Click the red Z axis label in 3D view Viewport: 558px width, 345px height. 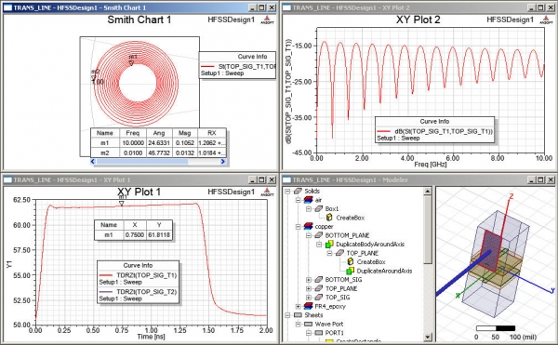pyautogui.click(x=511, y=196)
